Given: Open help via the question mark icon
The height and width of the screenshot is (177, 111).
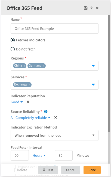Looking at the screenshot, I should [x=91, y=8].
